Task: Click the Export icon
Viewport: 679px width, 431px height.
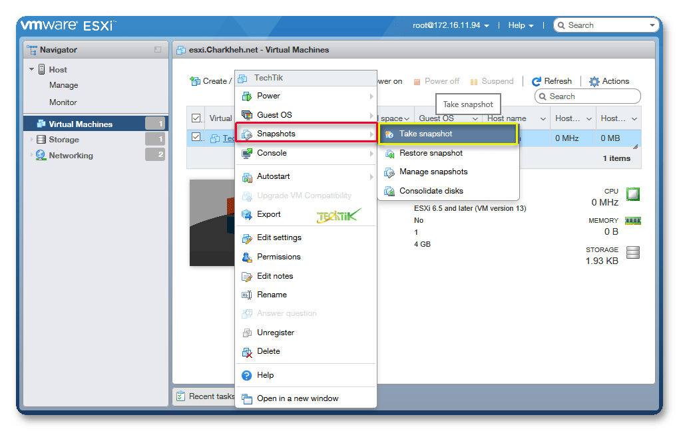Action: point(247,215)
